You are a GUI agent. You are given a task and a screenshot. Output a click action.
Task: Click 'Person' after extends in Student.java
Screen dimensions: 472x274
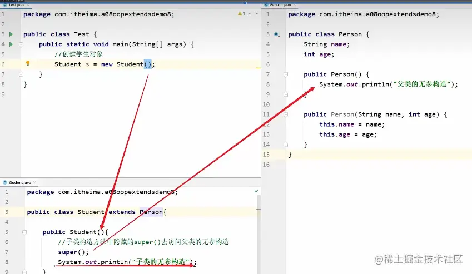tap(151, 212)
